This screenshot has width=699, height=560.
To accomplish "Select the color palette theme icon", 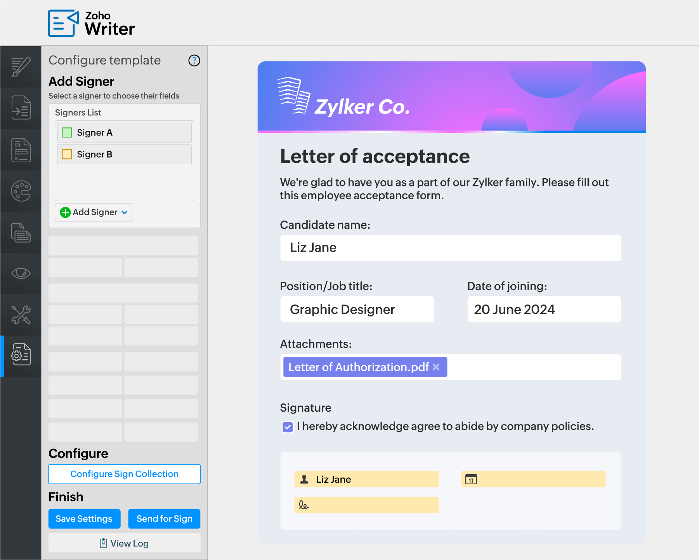I will tap(21, 191).
